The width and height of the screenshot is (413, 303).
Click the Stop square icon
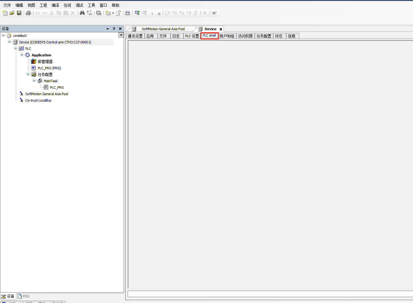coord(159,14)
